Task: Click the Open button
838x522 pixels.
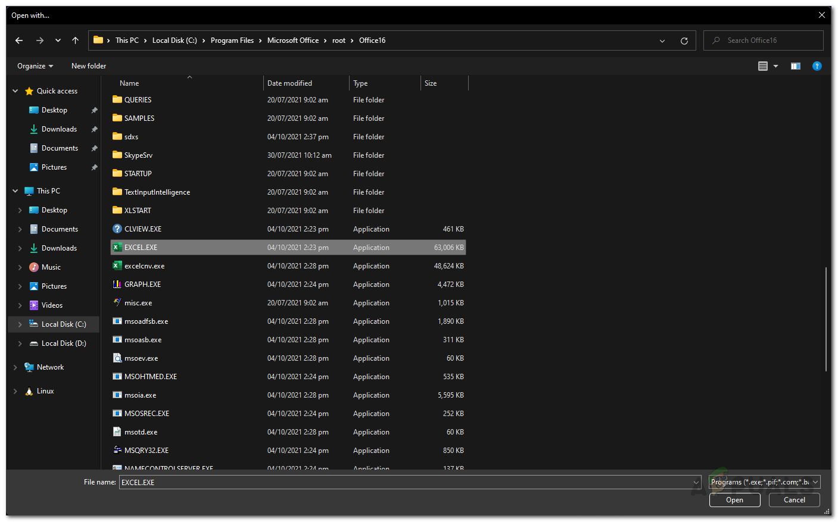Action: pyautogui.click(x=734, y=500)
